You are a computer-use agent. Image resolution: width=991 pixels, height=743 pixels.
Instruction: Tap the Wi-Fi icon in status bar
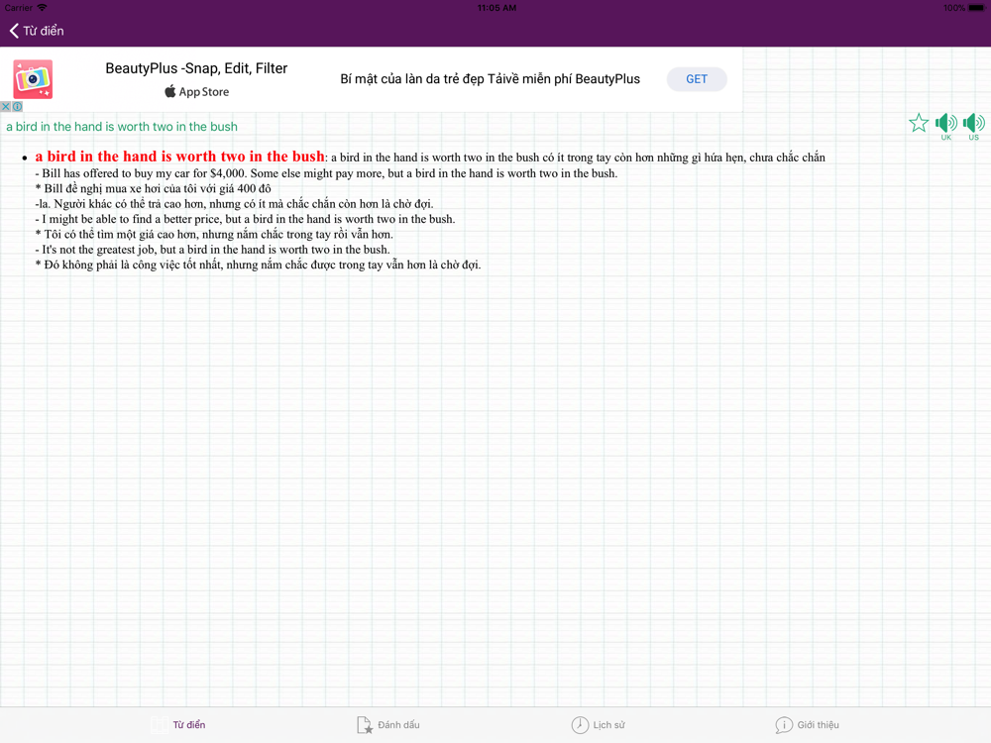[42, 8]
